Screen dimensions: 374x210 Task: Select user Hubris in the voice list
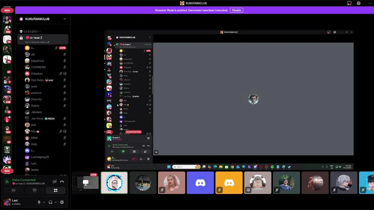point(46,106)
